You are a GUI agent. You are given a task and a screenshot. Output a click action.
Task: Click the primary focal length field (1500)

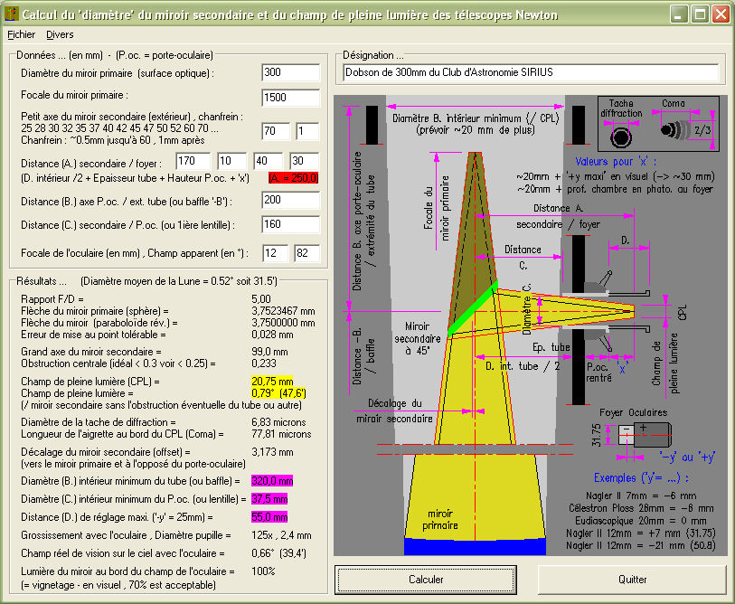click(290, 98)
